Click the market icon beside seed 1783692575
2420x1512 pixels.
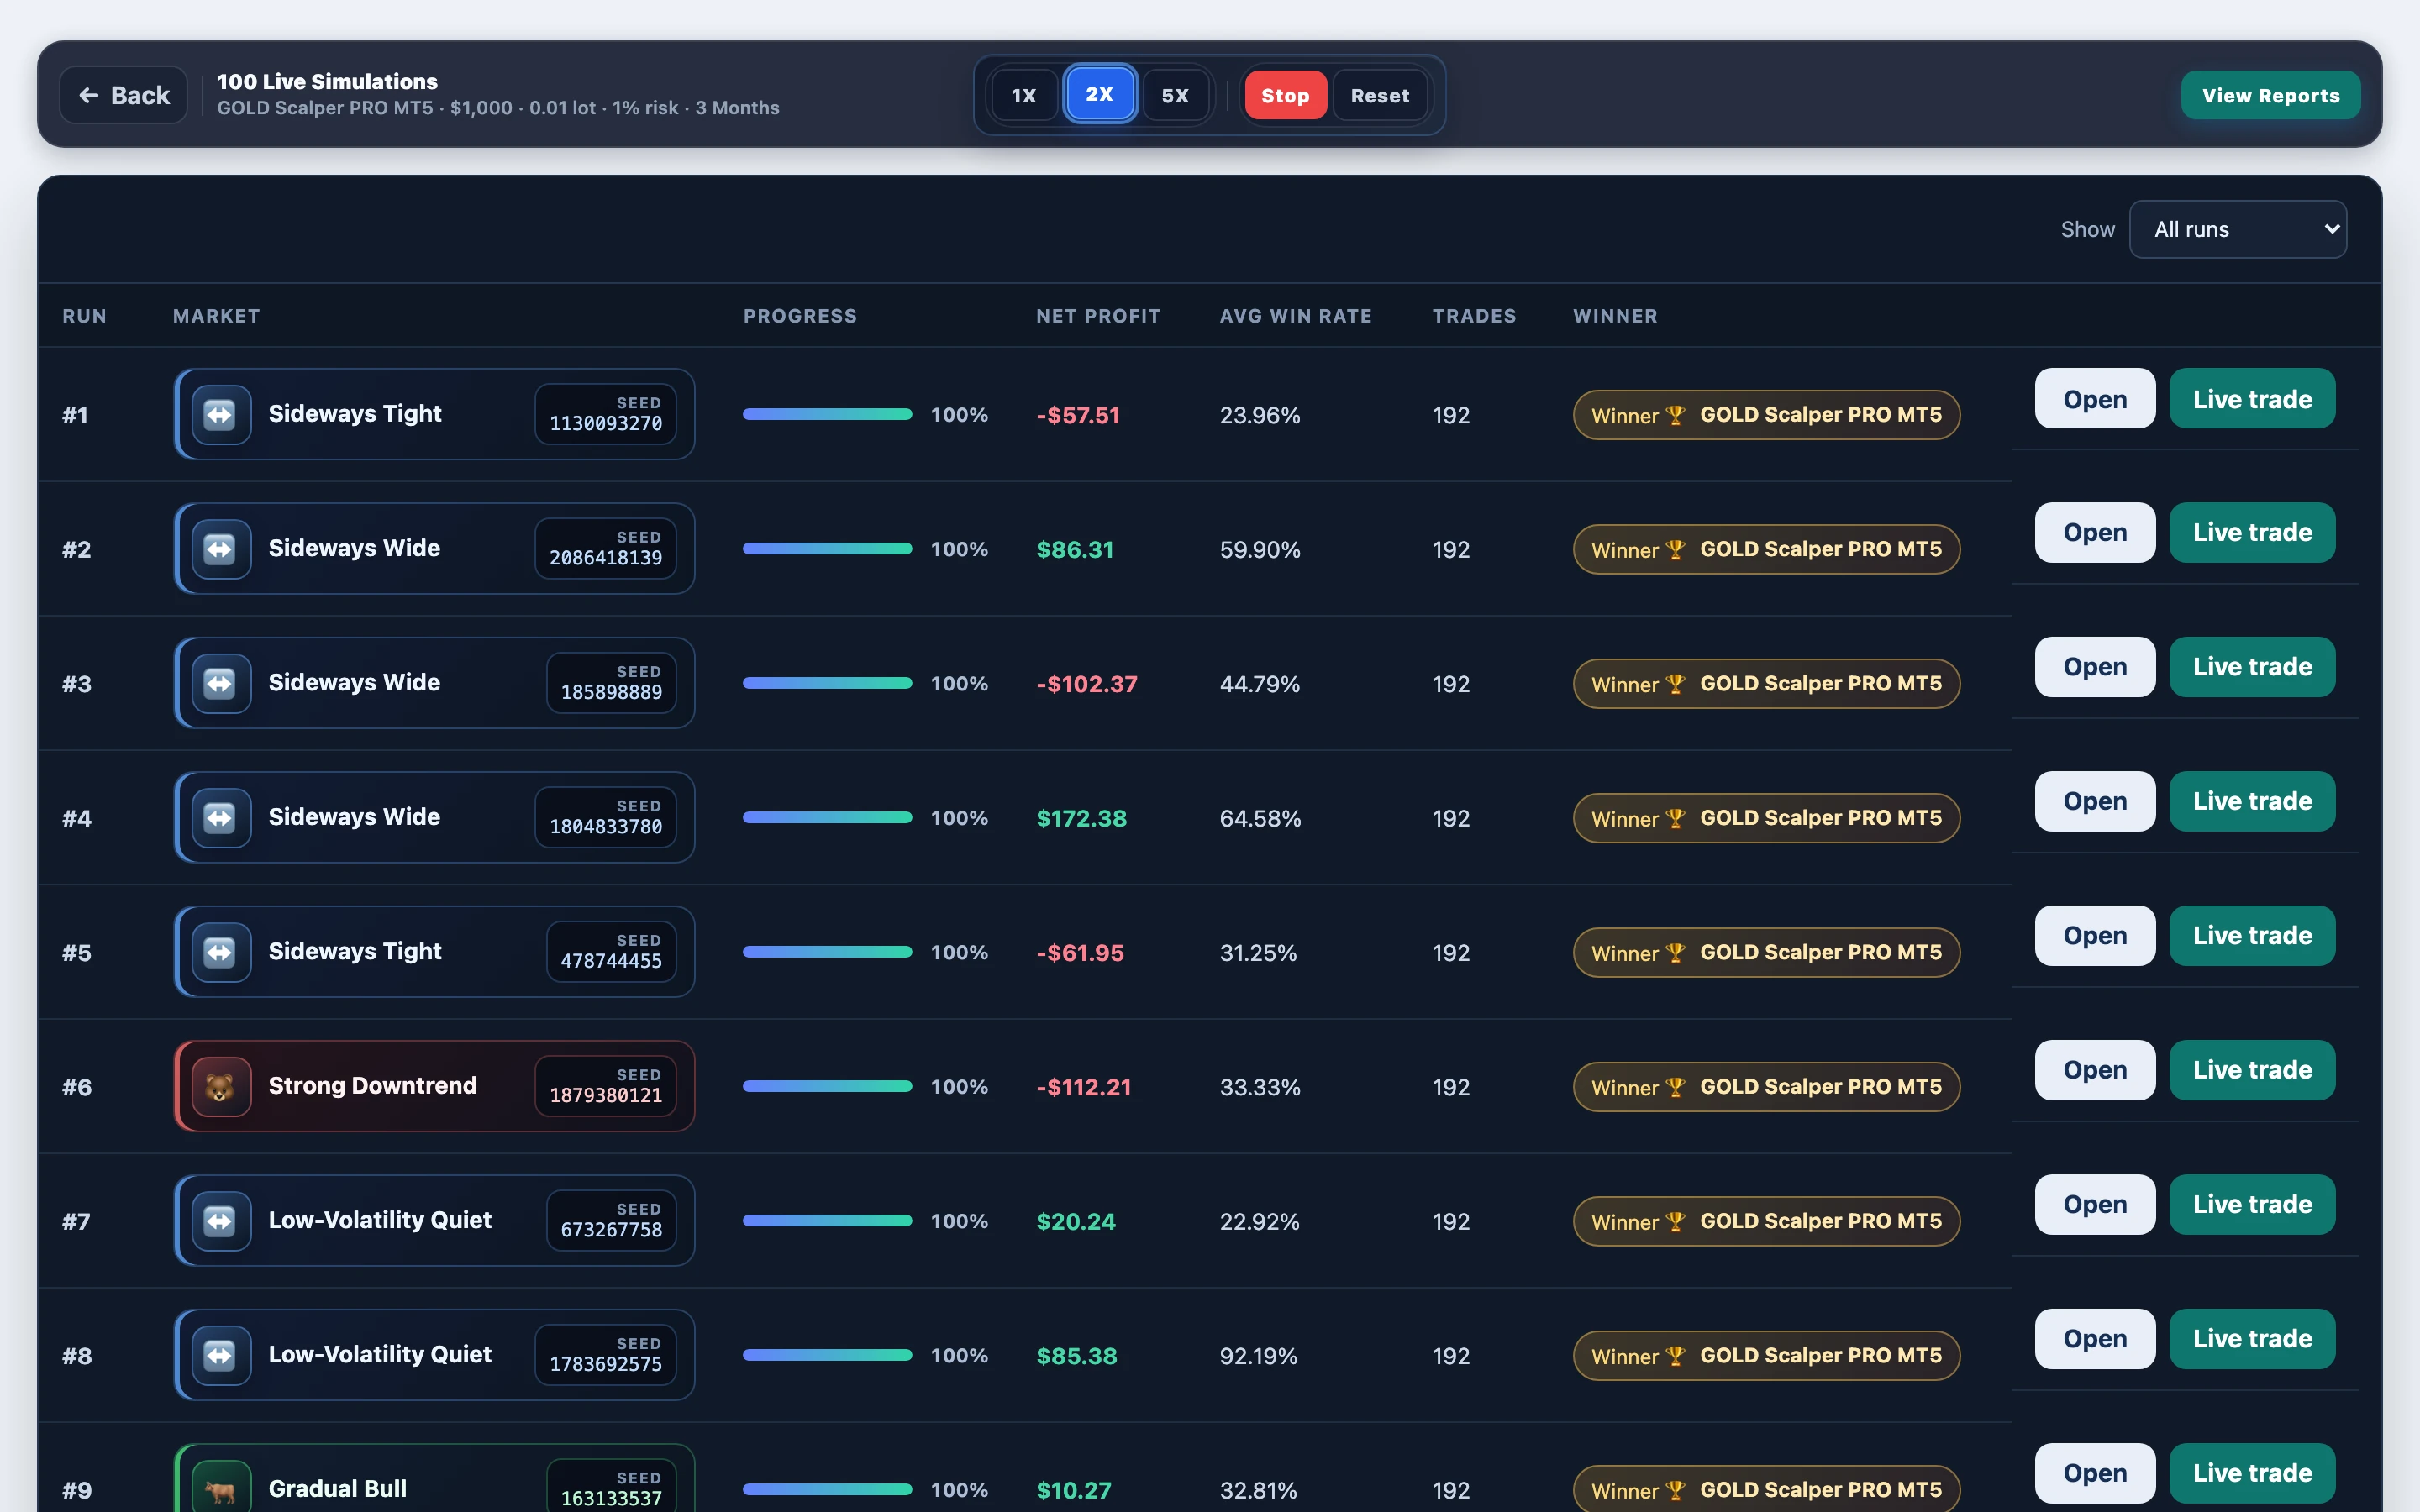coord(220,1355)
